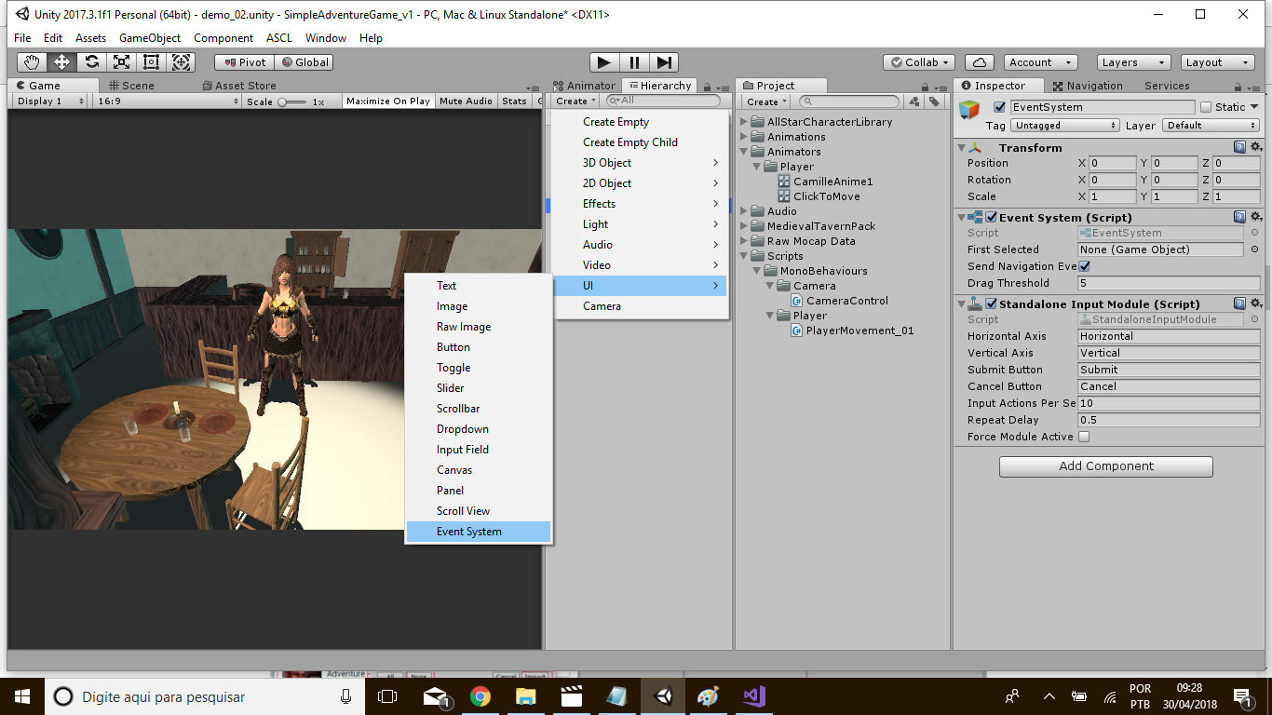This screenshot has width=1272, height=715.
Task: Toggle Maximize On Play in the Game view
Action: (387, 101)
